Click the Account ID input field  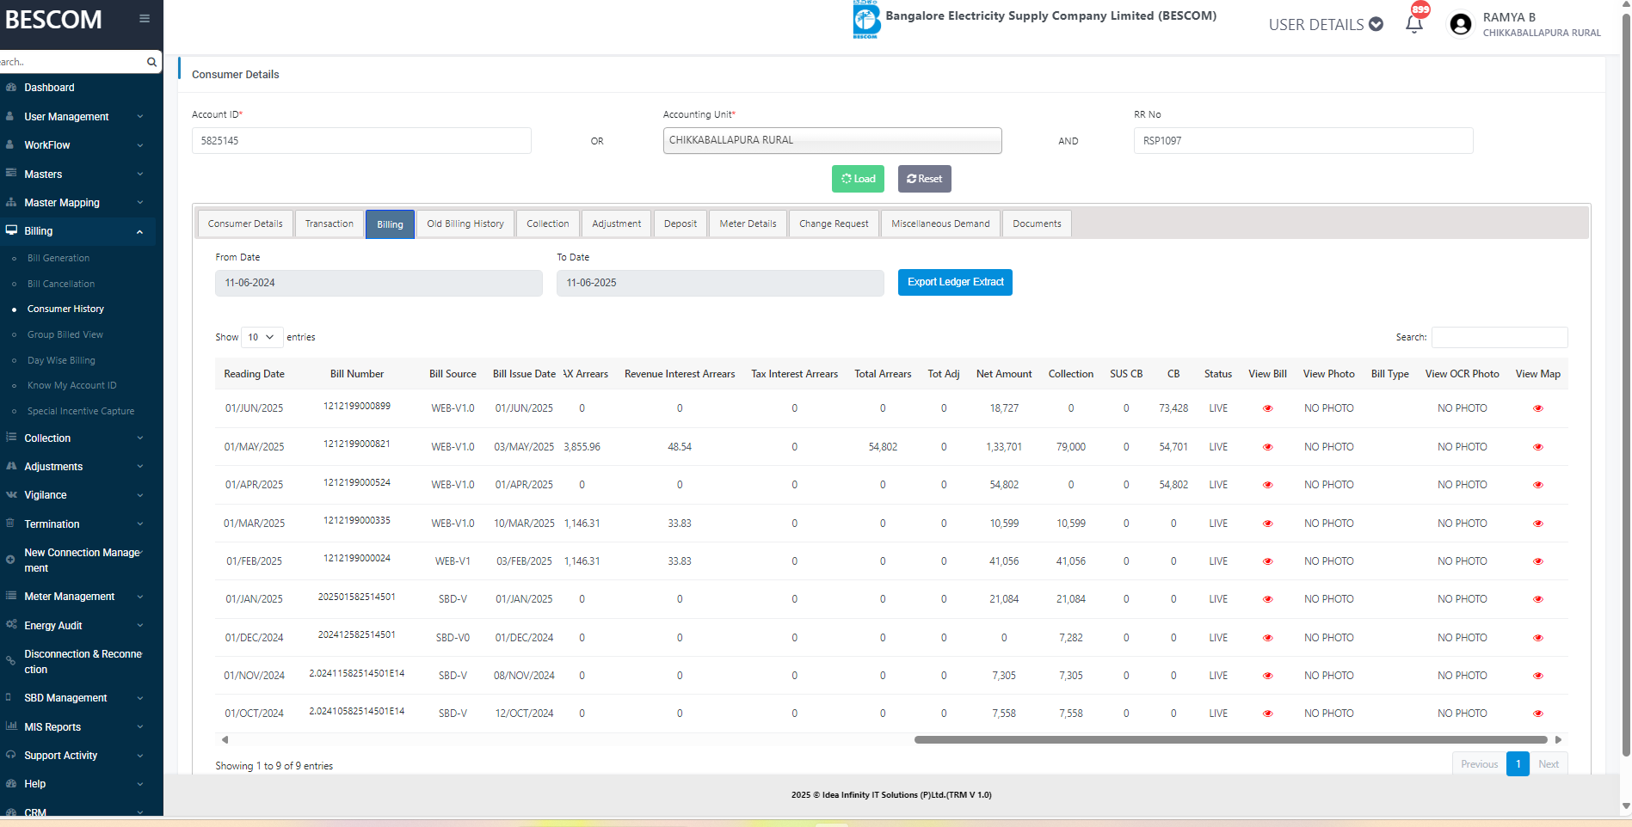361,141
